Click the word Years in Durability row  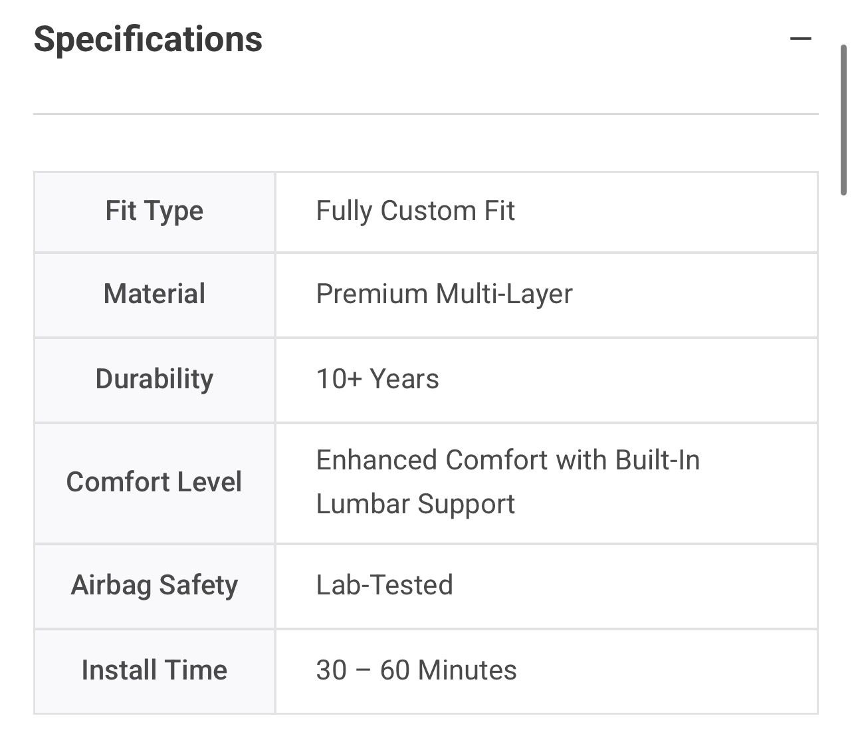[404, 379]
